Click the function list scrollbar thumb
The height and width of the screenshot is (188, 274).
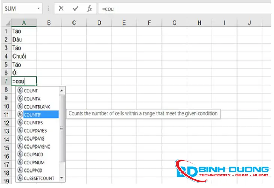click(62, 129)
